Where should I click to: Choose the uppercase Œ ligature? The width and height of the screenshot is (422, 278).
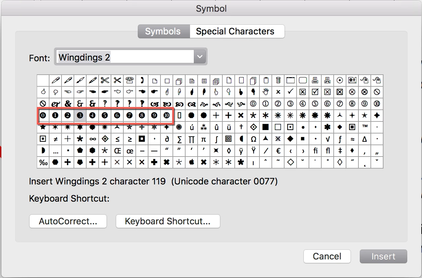point(117,151)
